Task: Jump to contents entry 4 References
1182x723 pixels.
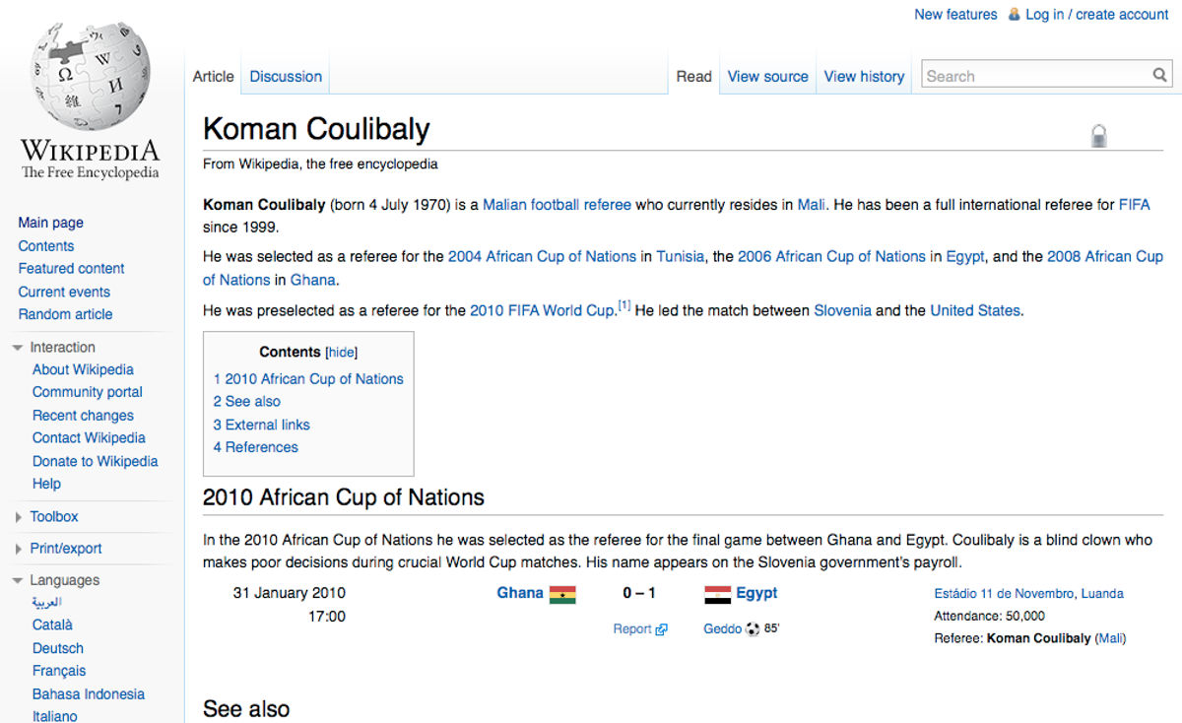Action: point(256,447)
